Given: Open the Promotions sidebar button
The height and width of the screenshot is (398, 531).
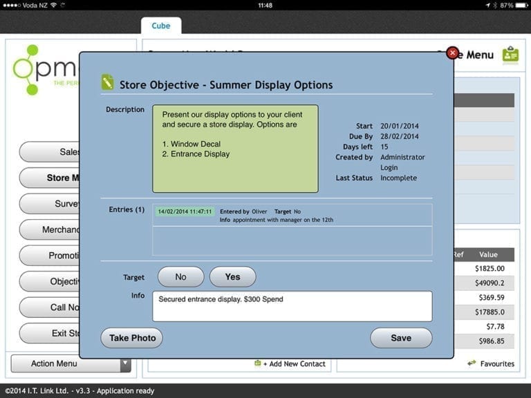Looking at the screenshot, I should click(x=50, y=256).
